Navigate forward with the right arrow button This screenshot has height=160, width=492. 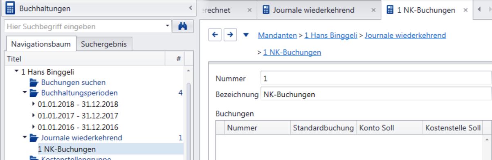click(x=230, y=35)
